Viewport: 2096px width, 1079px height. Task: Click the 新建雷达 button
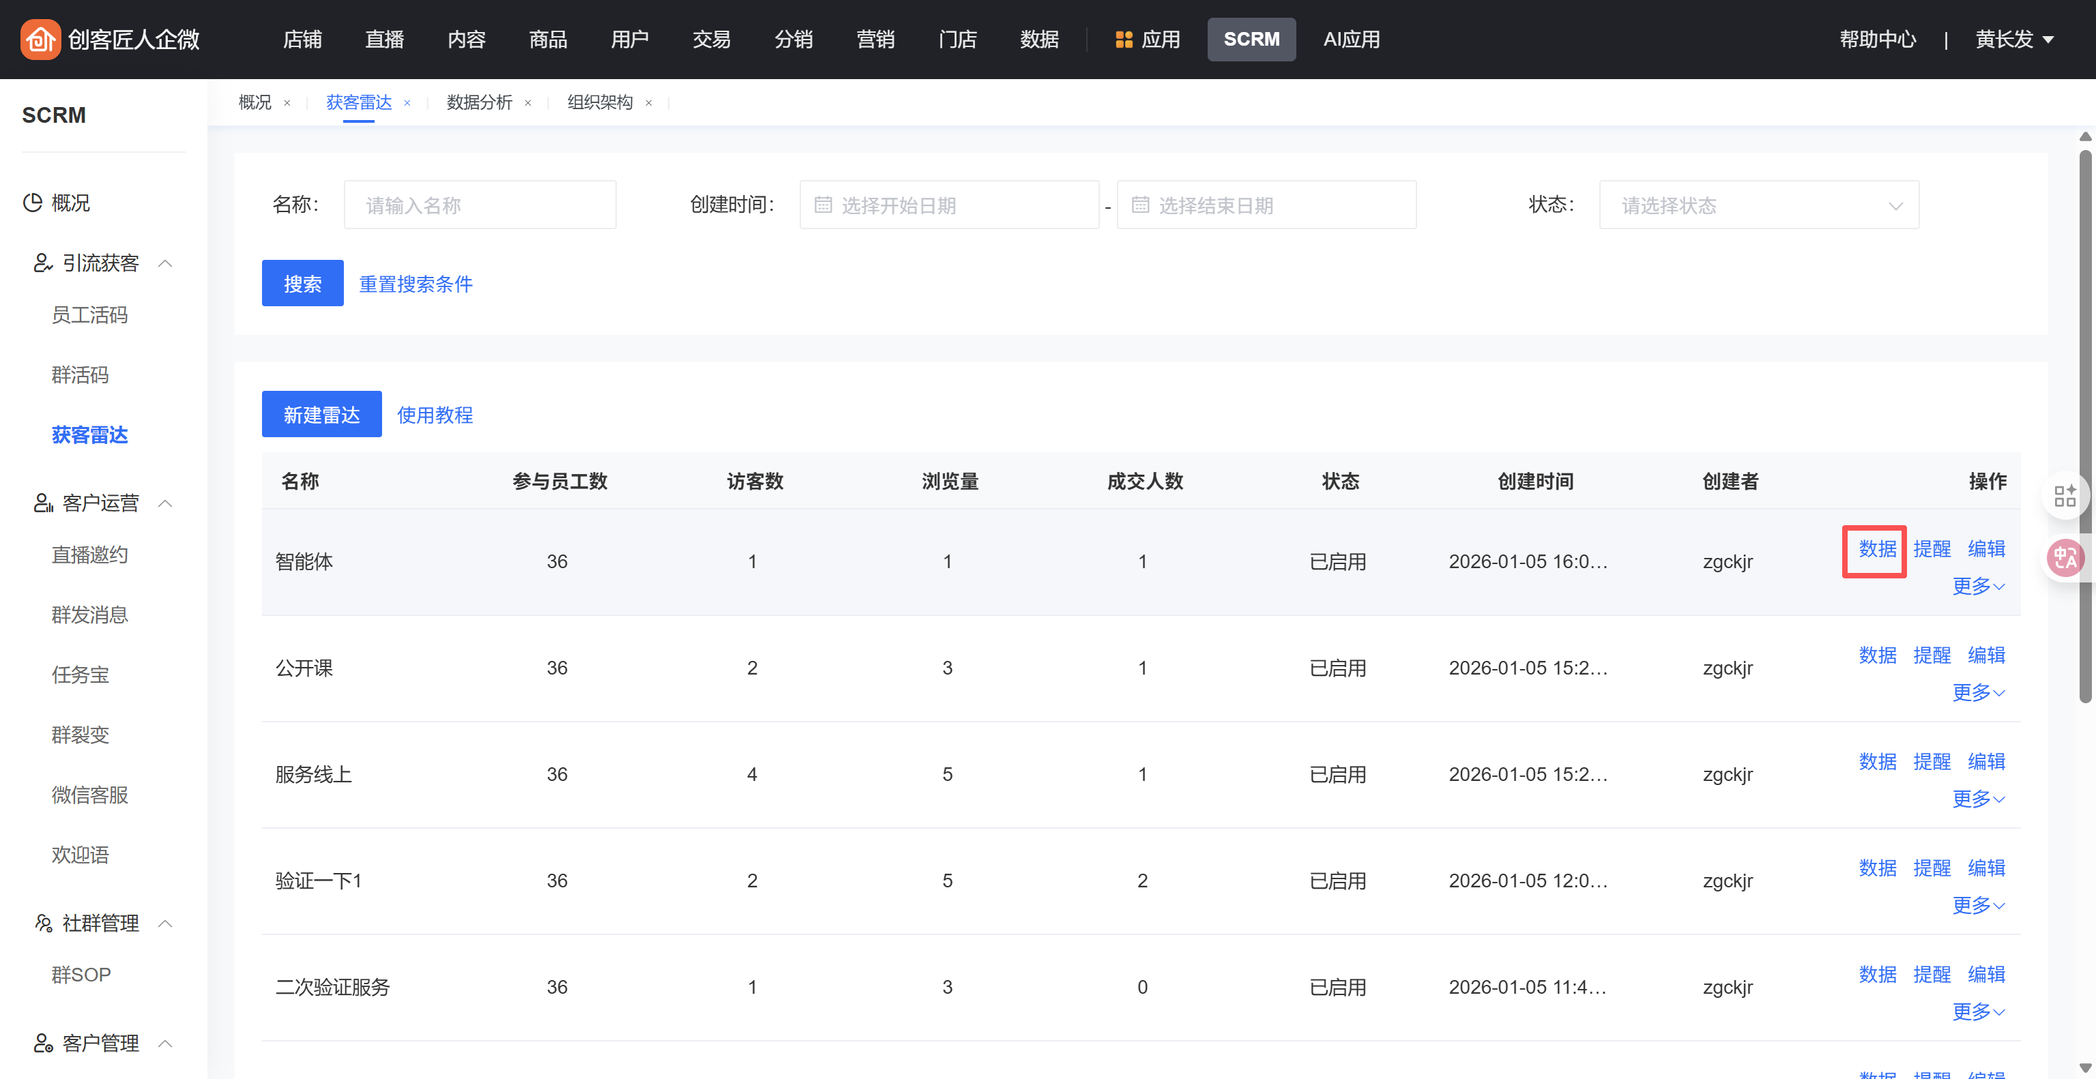[x=321, y=415]
